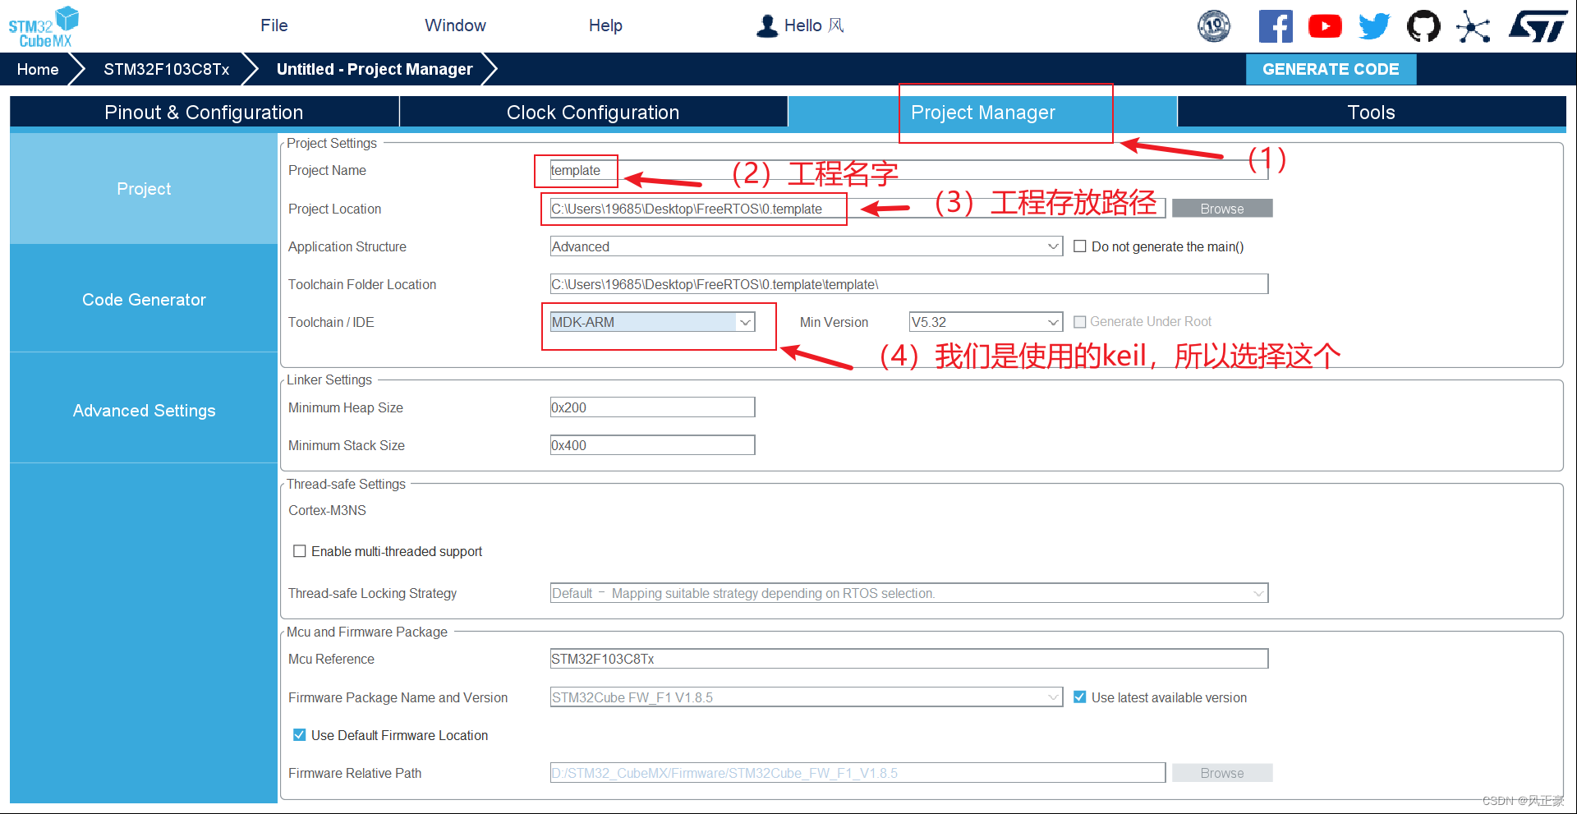
Task: Click the GENERATE CODE button
Action: tap(1331, 69)
